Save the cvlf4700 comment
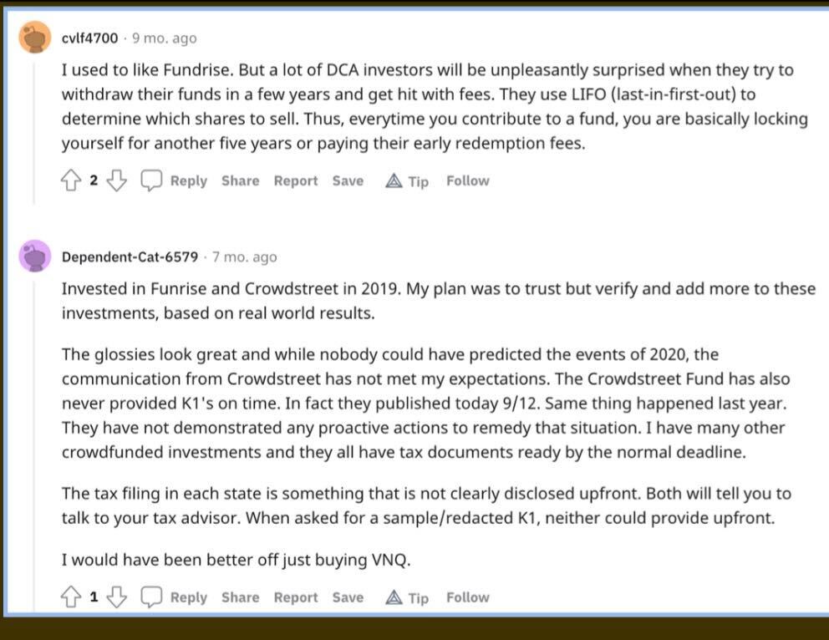Viewport: 829px width, 640px height. point(348,180)
